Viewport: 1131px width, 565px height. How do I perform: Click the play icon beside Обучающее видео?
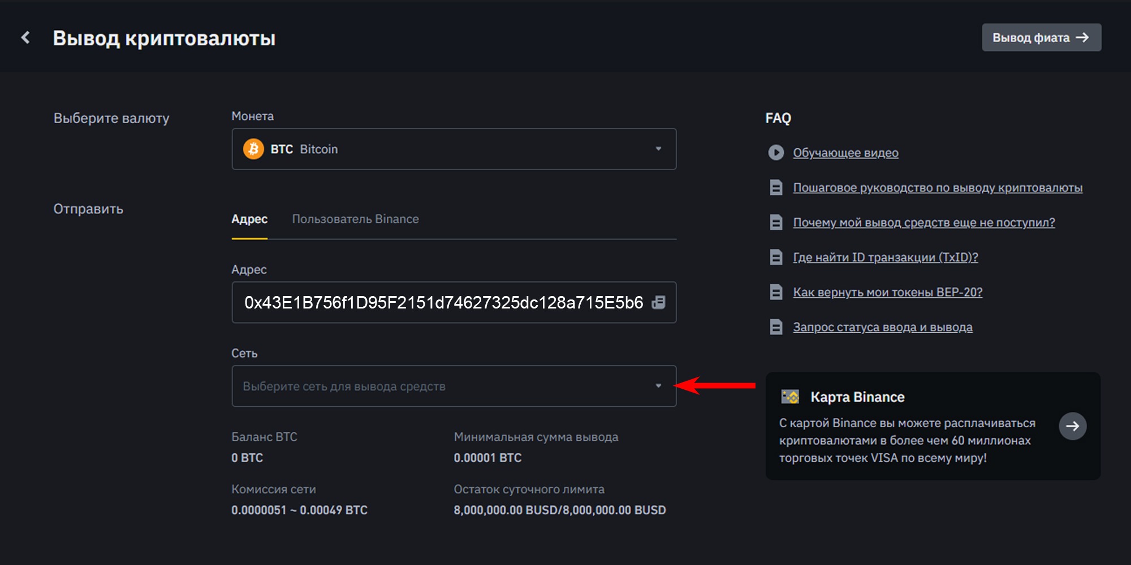point(776,153)
